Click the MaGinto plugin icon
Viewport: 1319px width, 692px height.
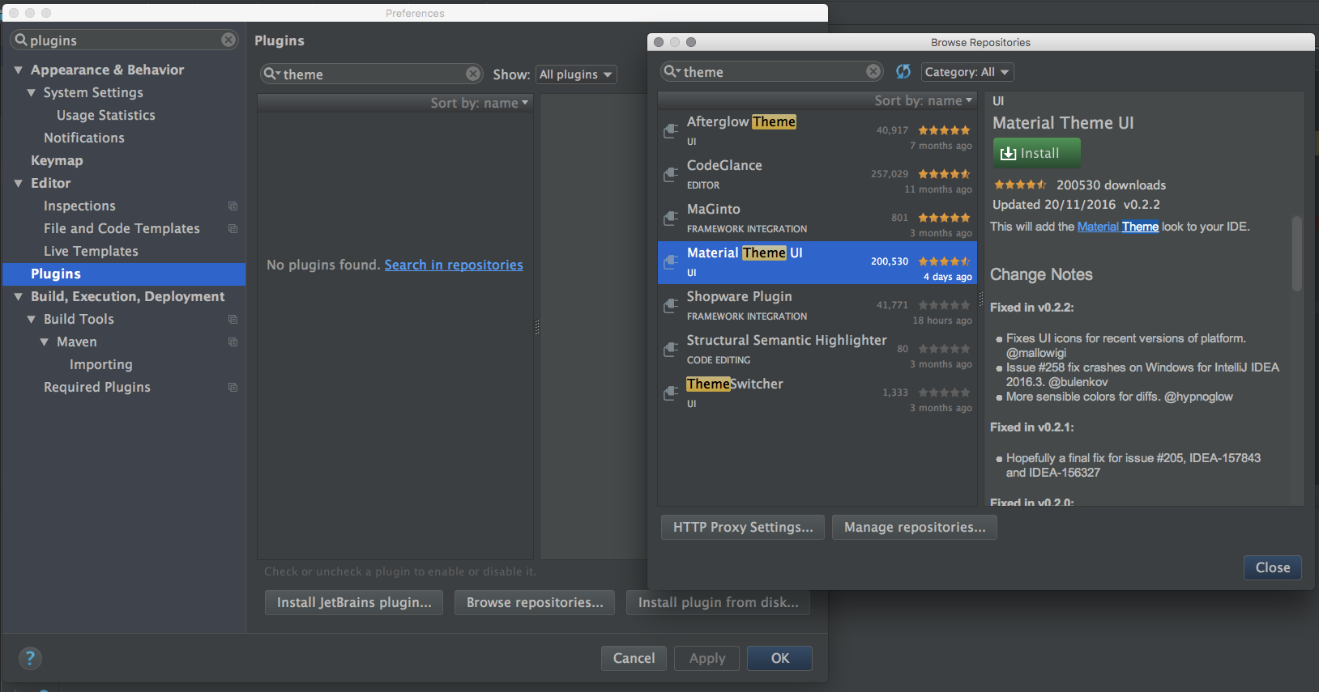point(671,218)
